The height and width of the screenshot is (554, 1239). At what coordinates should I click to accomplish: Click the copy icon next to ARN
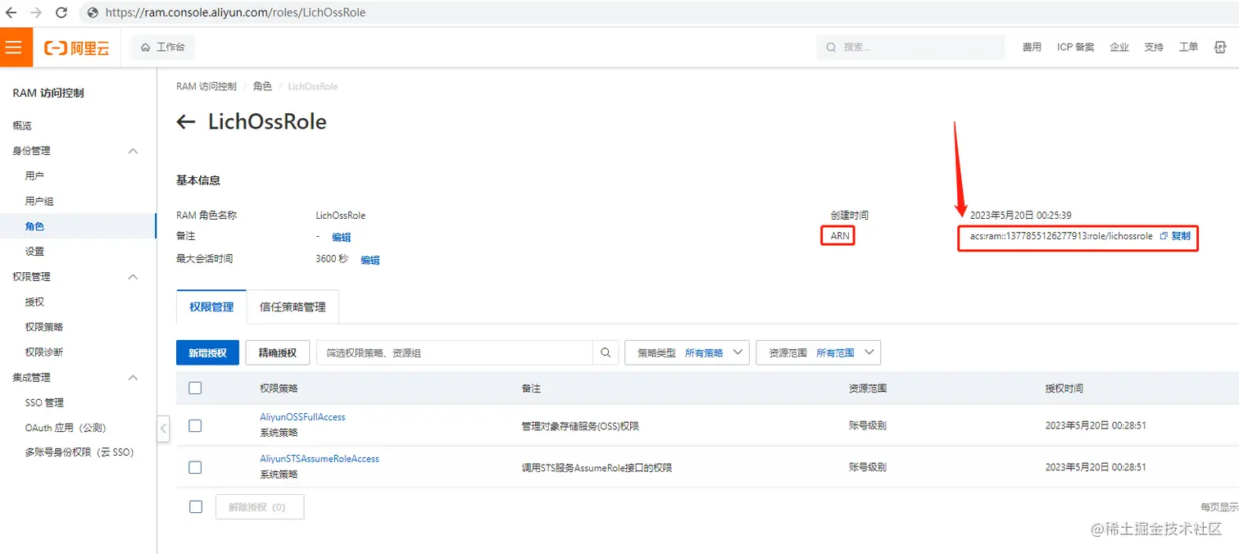[1164, 236]
